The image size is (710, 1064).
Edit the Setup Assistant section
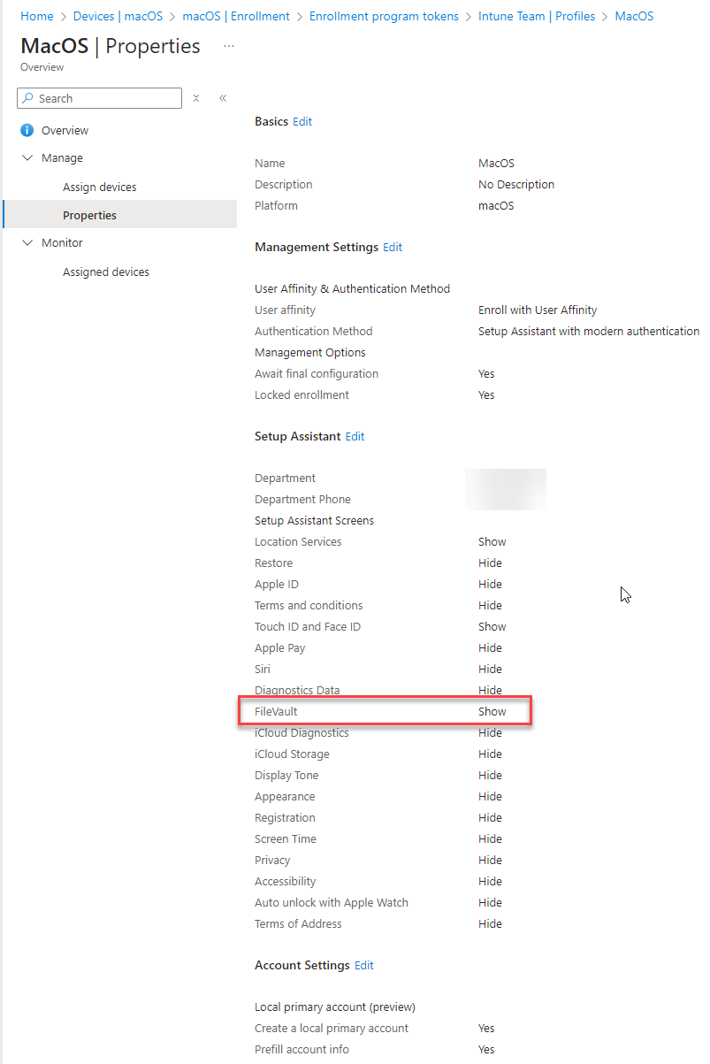(x=355, y=436)
